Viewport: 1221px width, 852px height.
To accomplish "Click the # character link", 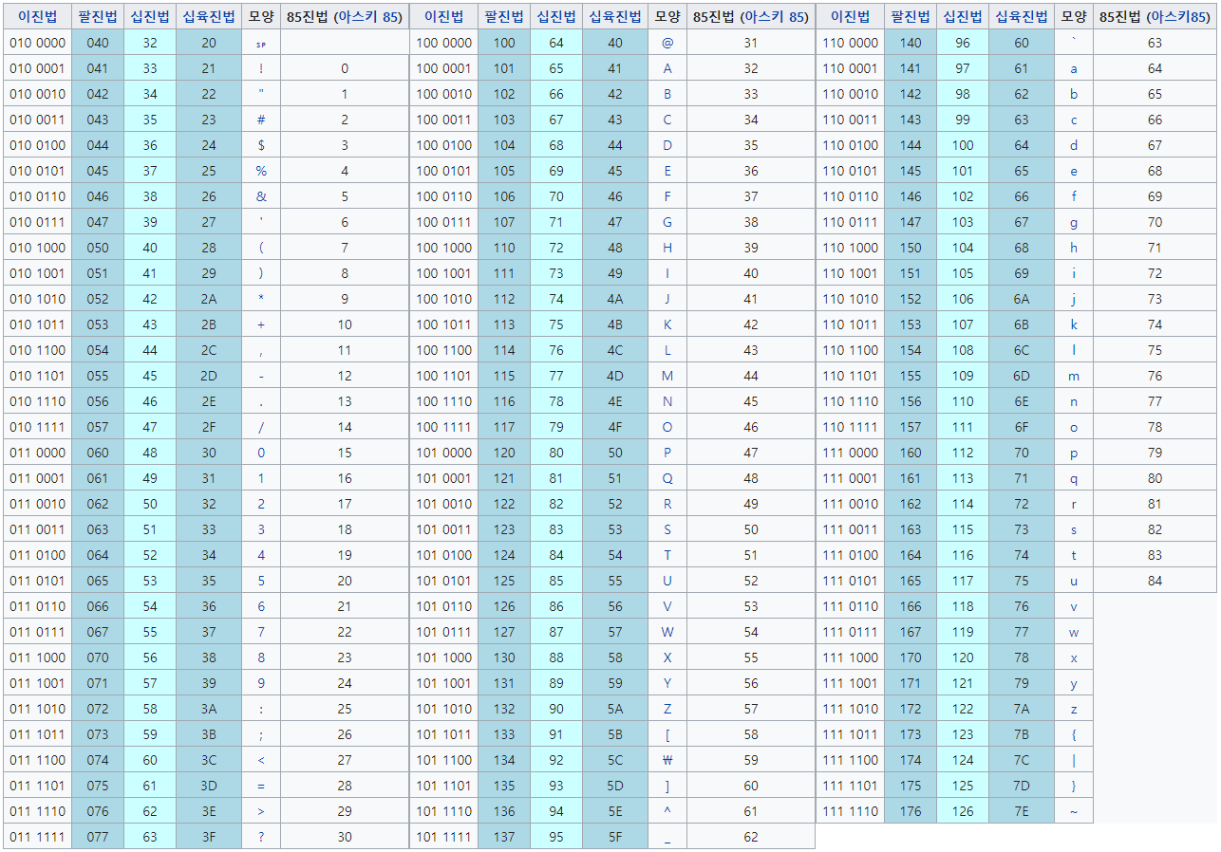I will point(261,120).
